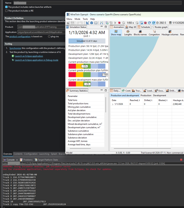This screenshot has width=184, height=208.
Task: Click 'Launch an Eclipse application' link
Action: pos(29,56)
